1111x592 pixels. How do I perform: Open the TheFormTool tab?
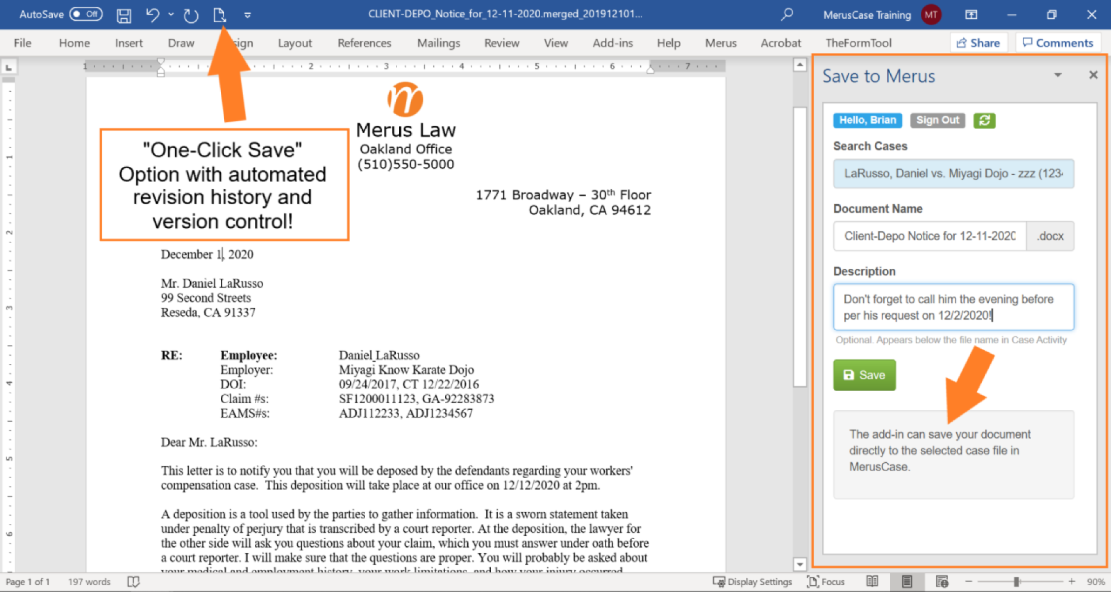coord(858,43)
